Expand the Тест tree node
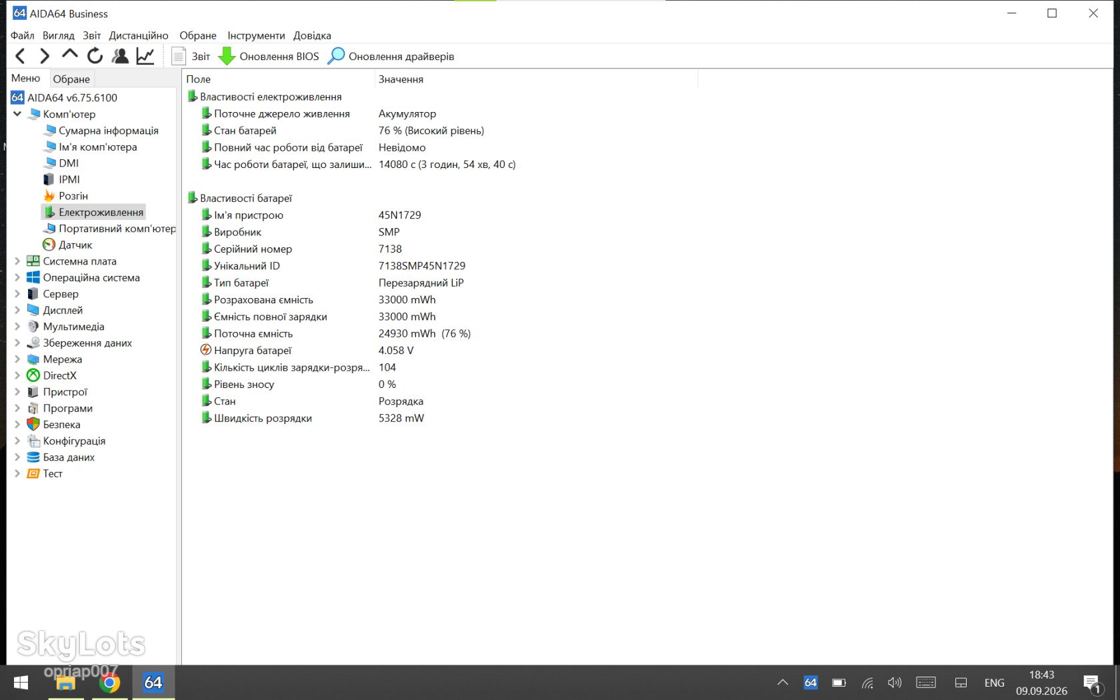 (17, 473)
